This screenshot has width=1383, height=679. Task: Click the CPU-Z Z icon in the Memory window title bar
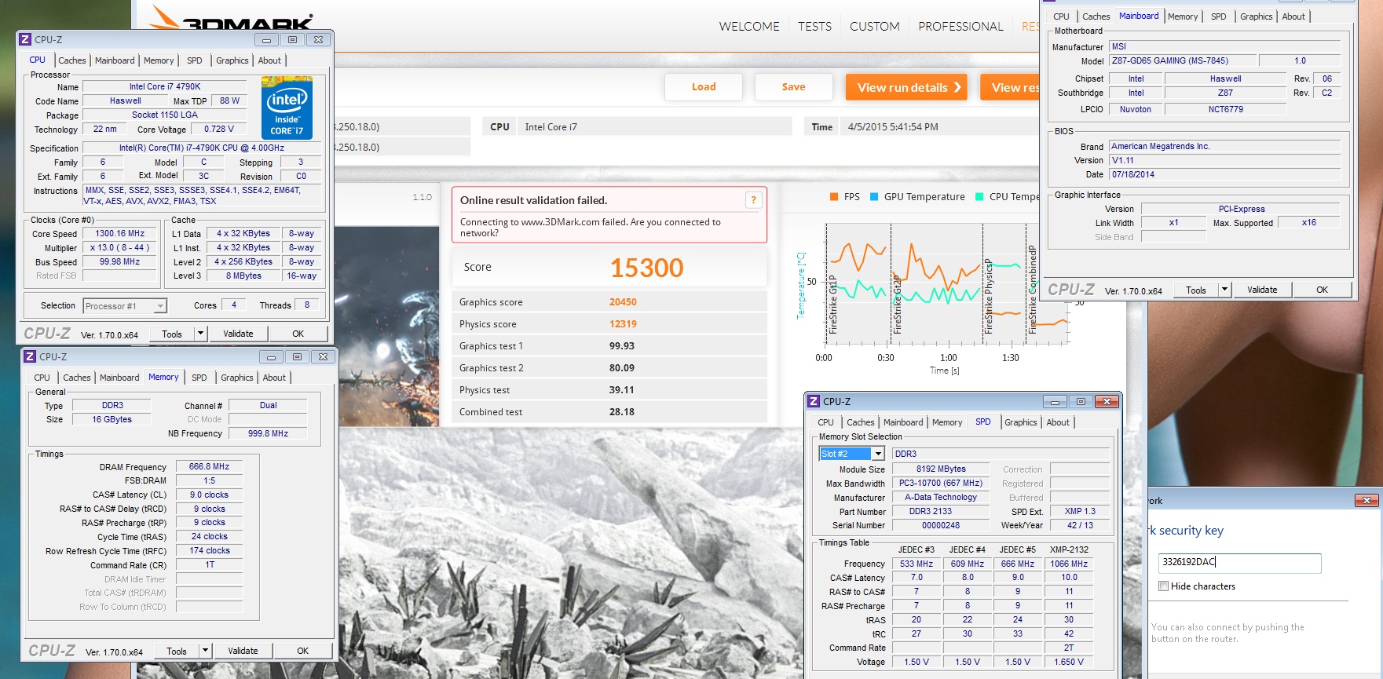(31, 356)
